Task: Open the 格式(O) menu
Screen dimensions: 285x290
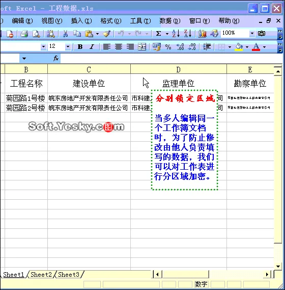Action: click(x=111, y=21)
